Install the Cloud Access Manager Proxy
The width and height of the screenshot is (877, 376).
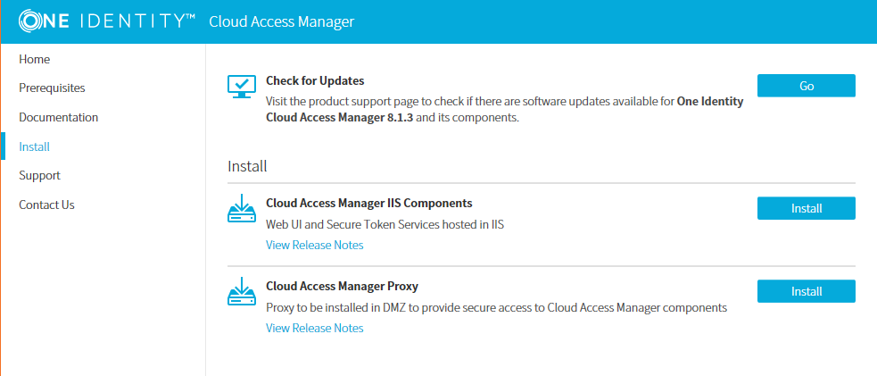tap(806, 291)
